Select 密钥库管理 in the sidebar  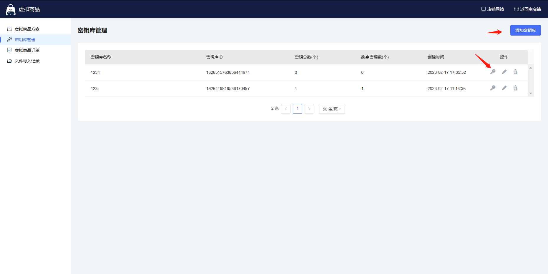(25, 40)
